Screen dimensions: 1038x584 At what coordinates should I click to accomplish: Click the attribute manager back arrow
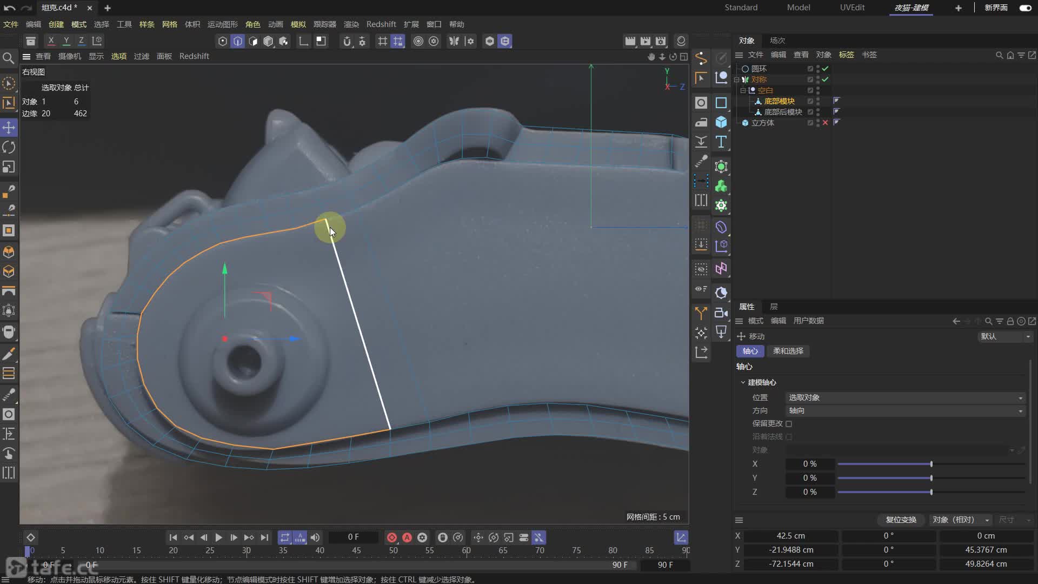[x=956, y=321]
